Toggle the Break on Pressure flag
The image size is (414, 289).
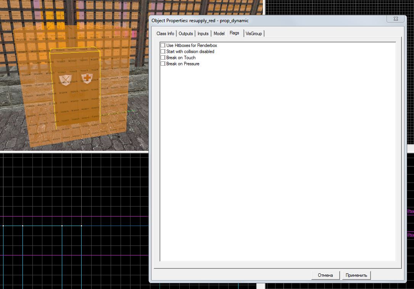click(163, 64)
